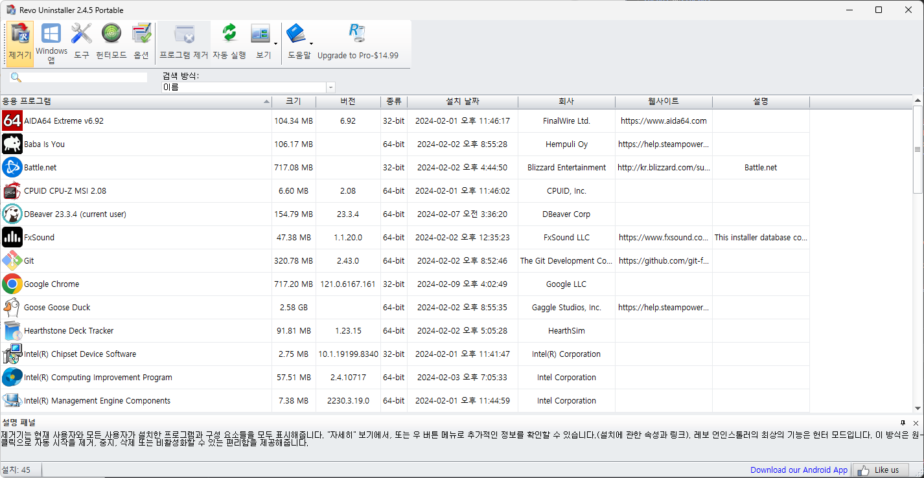The height and width of the screenshot is (478, 924).
Task: Click the HearthSim company cell
Action: click(x=566, y=331)
